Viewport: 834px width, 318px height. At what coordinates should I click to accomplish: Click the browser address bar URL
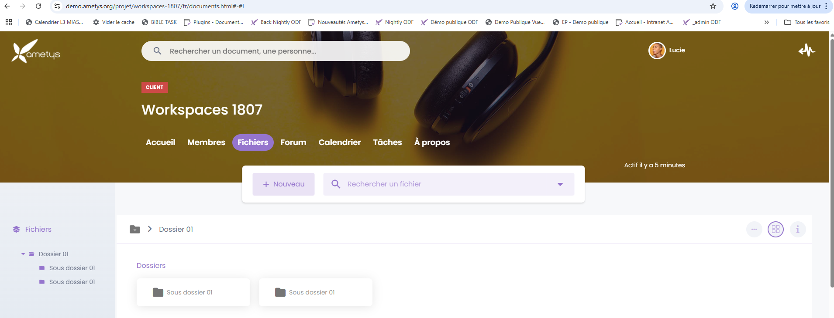[x=155, y=6]
